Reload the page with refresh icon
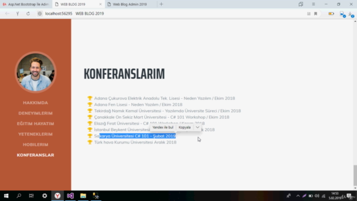The width and height of the screenshot is (357, 201). click(x=28, y=13)
